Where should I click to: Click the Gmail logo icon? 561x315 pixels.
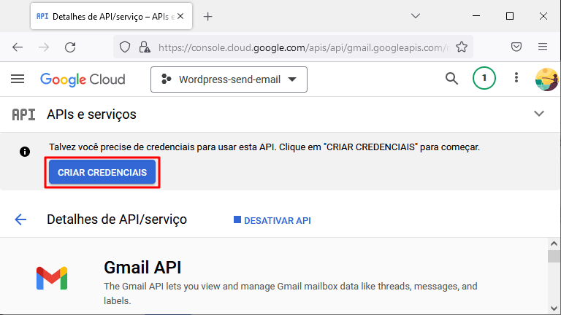(x=52, y=279)
